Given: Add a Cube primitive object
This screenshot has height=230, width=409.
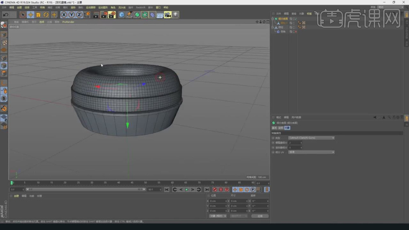Looking at the screenshot, I should tap(121, 15).
